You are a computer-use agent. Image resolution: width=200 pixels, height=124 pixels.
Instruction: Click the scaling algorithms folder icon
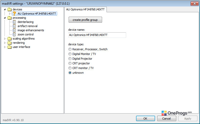coord(9,39)
